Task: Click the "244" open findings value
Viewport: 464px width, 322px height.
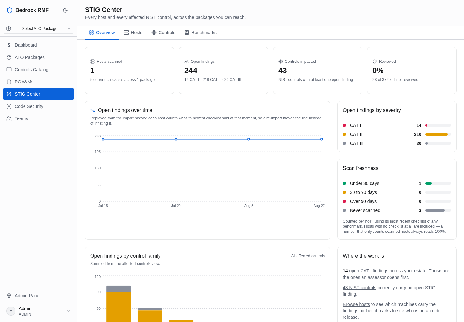Action: tap(191, 71)
